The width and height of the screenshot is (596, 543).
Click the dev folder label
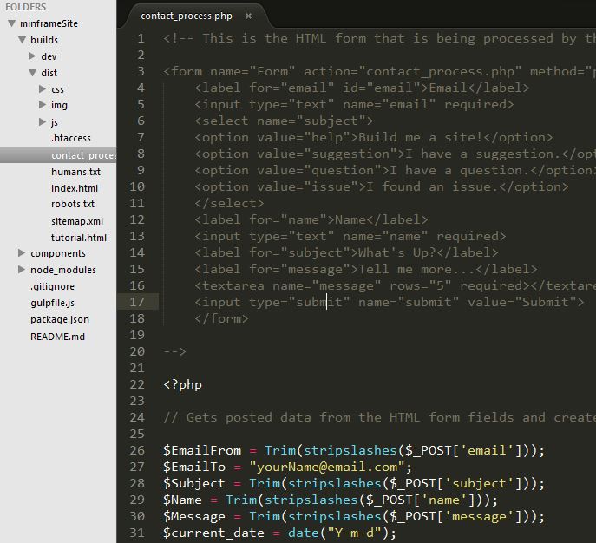pos(49,56)
